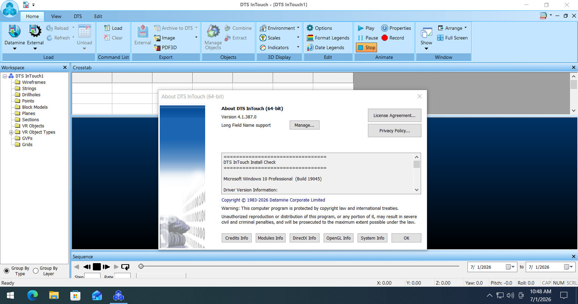The width and height of the screenshot is (578, 304).
Task: Open File Explorer from taskbar
Action: tap(54, 295)
